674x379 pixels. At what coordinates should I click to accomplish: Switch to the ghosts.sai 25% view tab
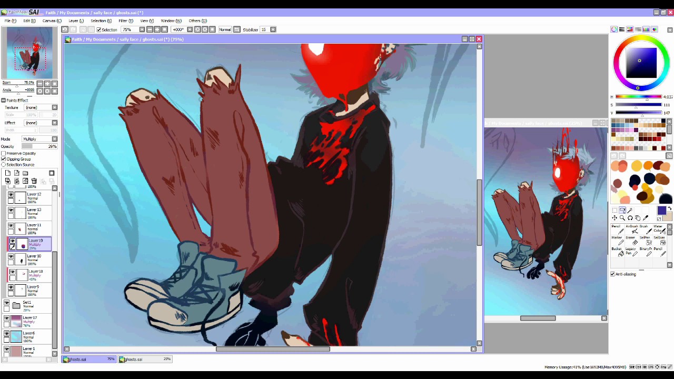pyautogui.click(x=145, y=360)
